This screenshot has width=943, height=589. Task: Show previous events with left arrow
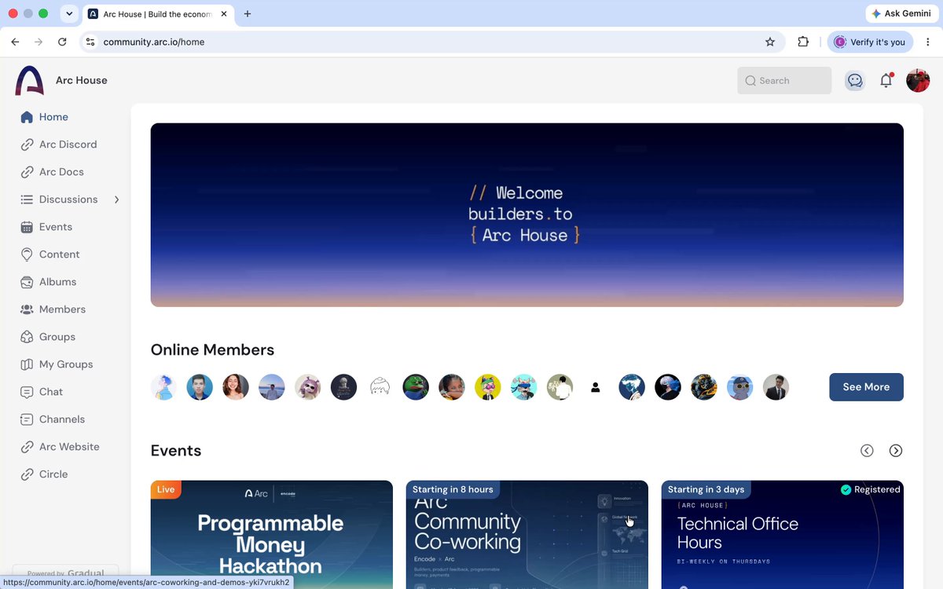click(867, 451)
